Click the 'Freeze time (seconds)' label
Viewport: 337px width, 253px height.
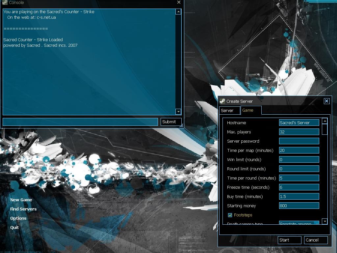click(x=248, y=187)
